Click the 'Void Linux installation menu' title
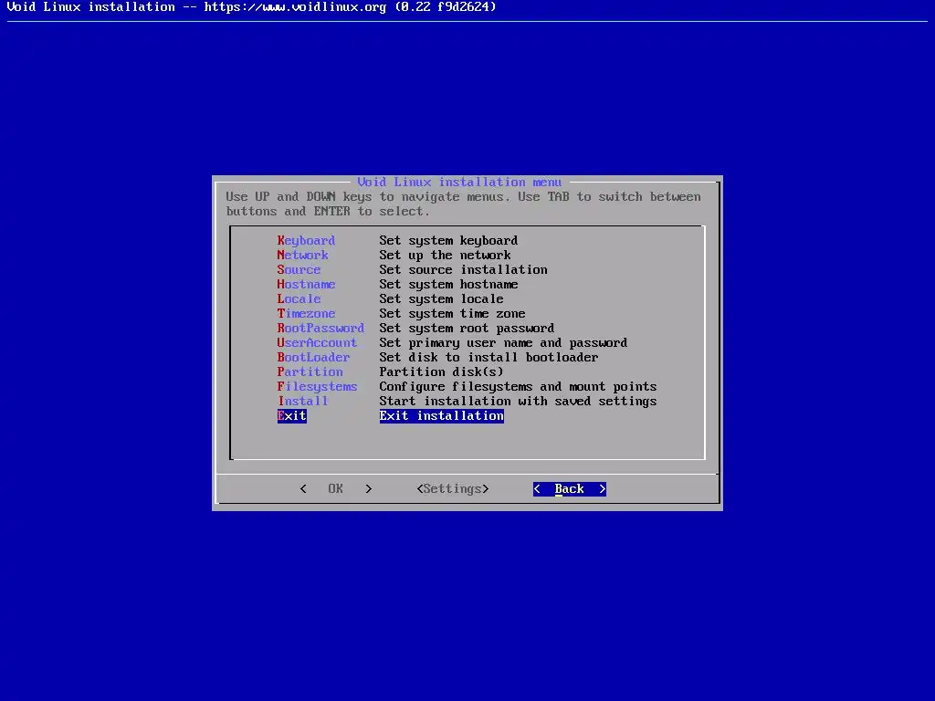The image size is (935, 701). (x=459, y=182)
